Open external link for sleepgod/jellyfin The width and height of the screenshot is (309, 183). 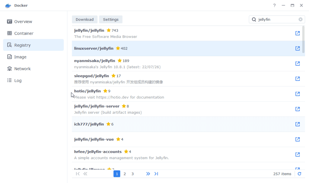[x=298, y=79]
